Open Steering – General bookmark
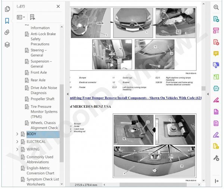224x189 pixels. tap(38, 53)
